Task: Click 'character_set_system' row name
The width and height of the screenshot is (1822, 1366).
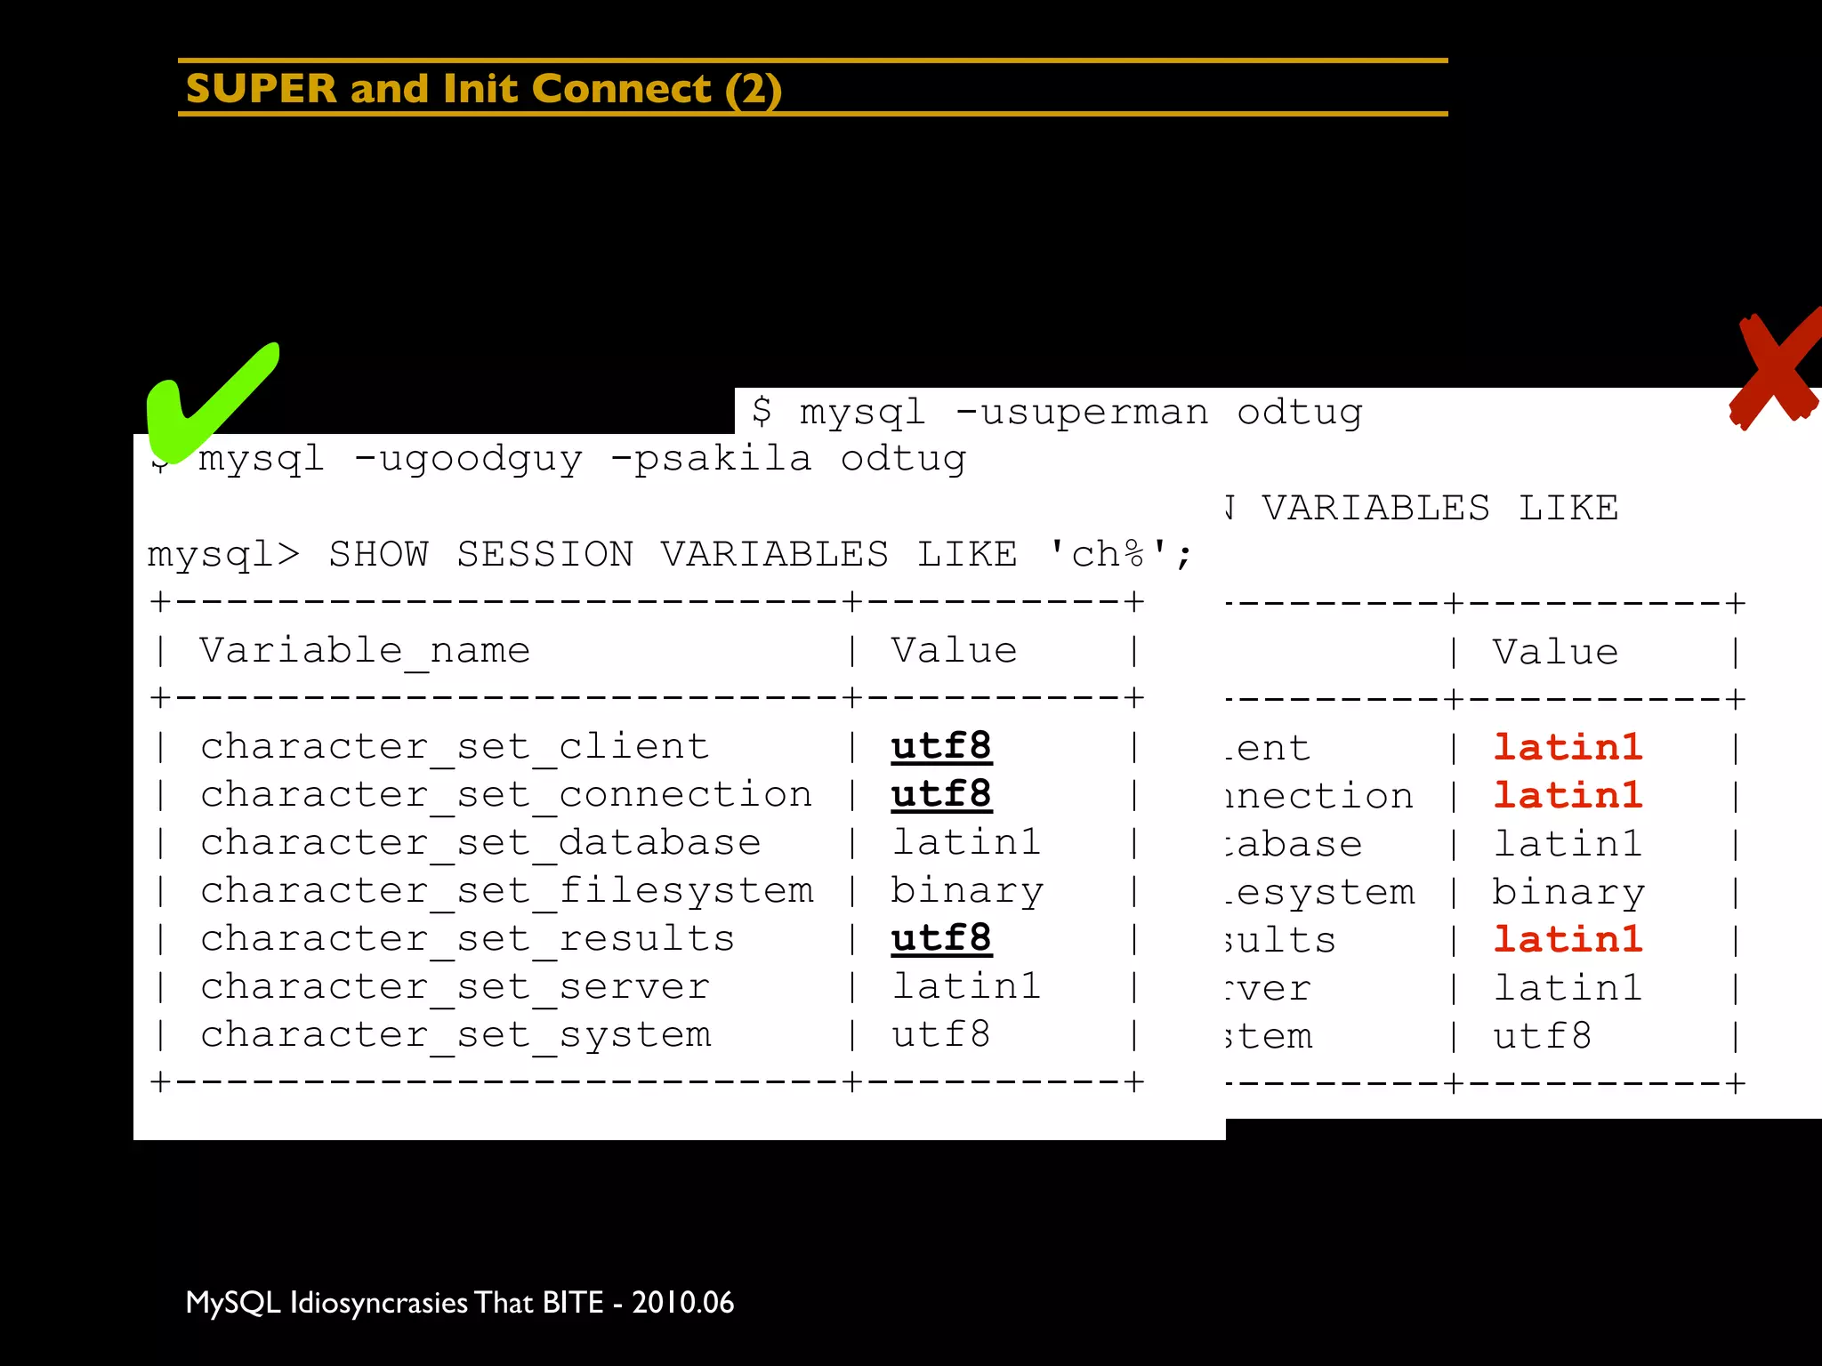Action: coord(455,1035)
